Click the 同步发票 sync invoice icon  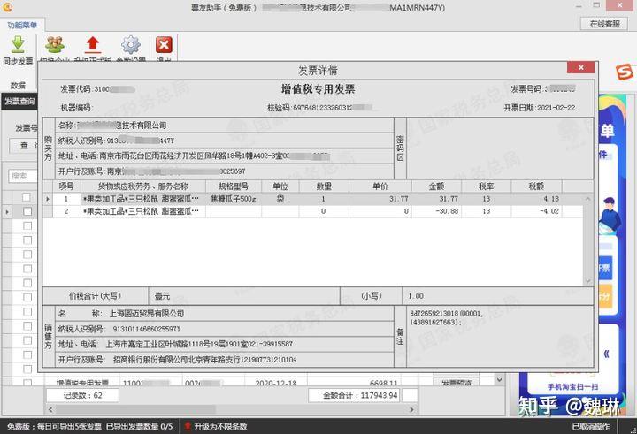18,45
